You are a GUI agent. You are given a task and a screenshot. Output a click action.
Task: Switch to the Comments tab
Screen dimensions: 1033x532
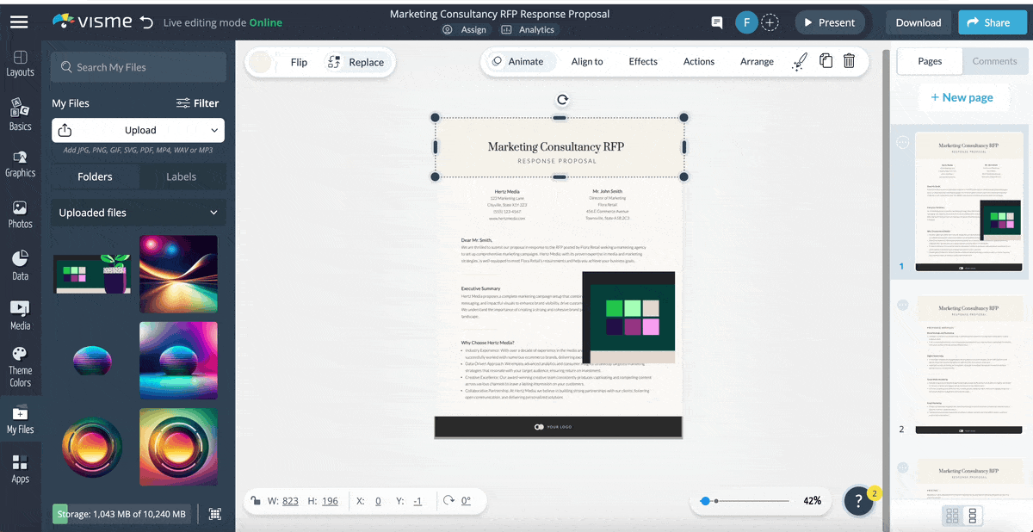point(994,61)
